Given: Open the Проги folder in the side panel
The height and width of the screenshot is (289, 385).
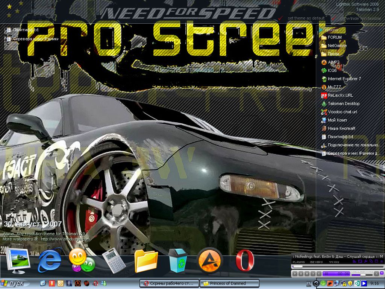Looking at the screenshot, I should 330,54.
